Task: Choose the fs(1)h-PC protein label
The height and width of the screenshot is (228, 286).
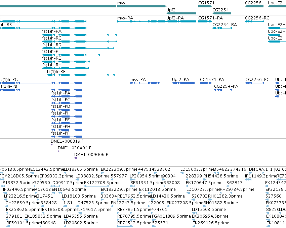Action: pos(60,100)
